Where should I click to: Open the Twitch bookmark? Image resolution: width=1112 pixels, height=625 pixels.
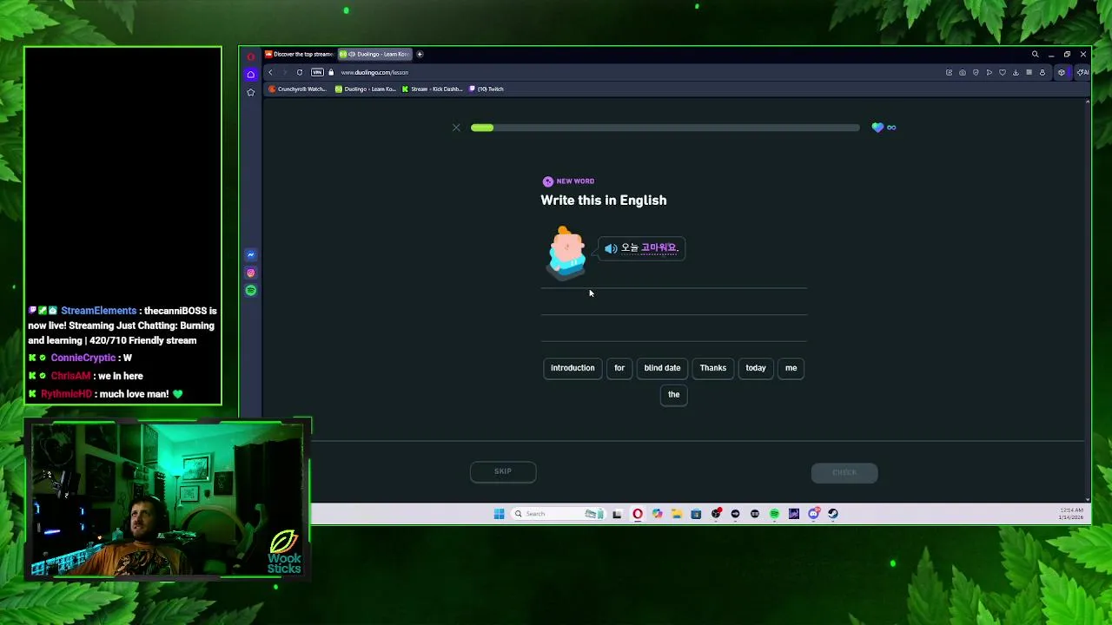coord(486,89)
